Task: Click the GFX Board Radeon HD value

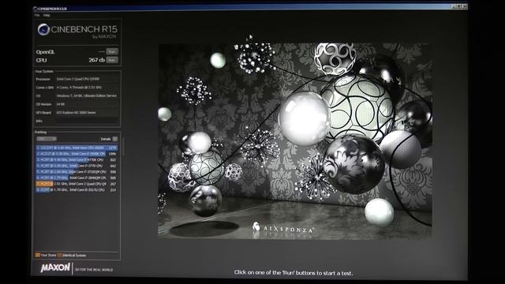Action: pyautogui.click(x=76, y=113)
